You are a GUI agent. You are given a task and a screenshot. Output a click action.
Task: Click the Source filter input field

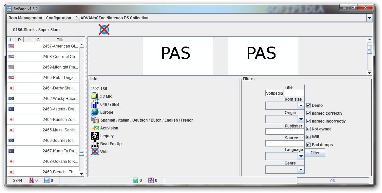tap(285, 143)
